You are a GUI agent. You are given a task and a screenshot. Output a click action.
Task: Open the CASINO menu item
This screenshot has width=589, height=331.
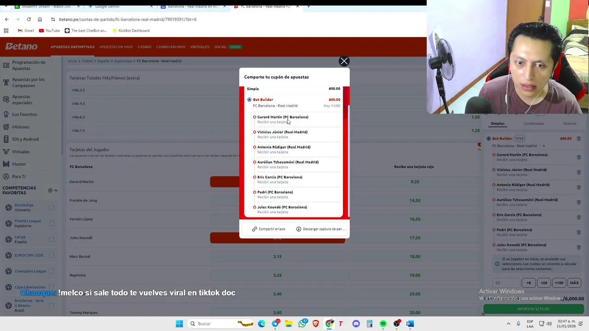coord(144,47)
